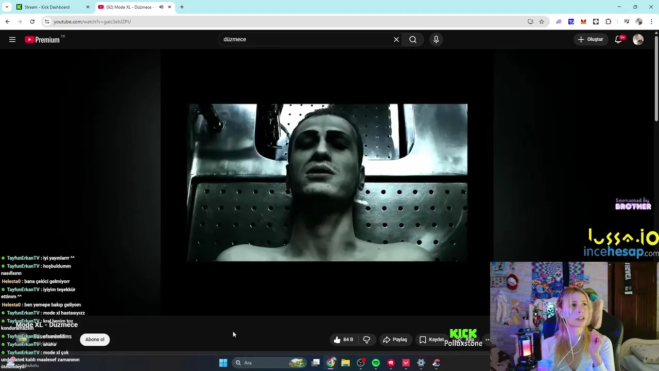Open a new browser tab
This screenshot has width=659, height=371.
pyautogui.click(x=182, y=7)
